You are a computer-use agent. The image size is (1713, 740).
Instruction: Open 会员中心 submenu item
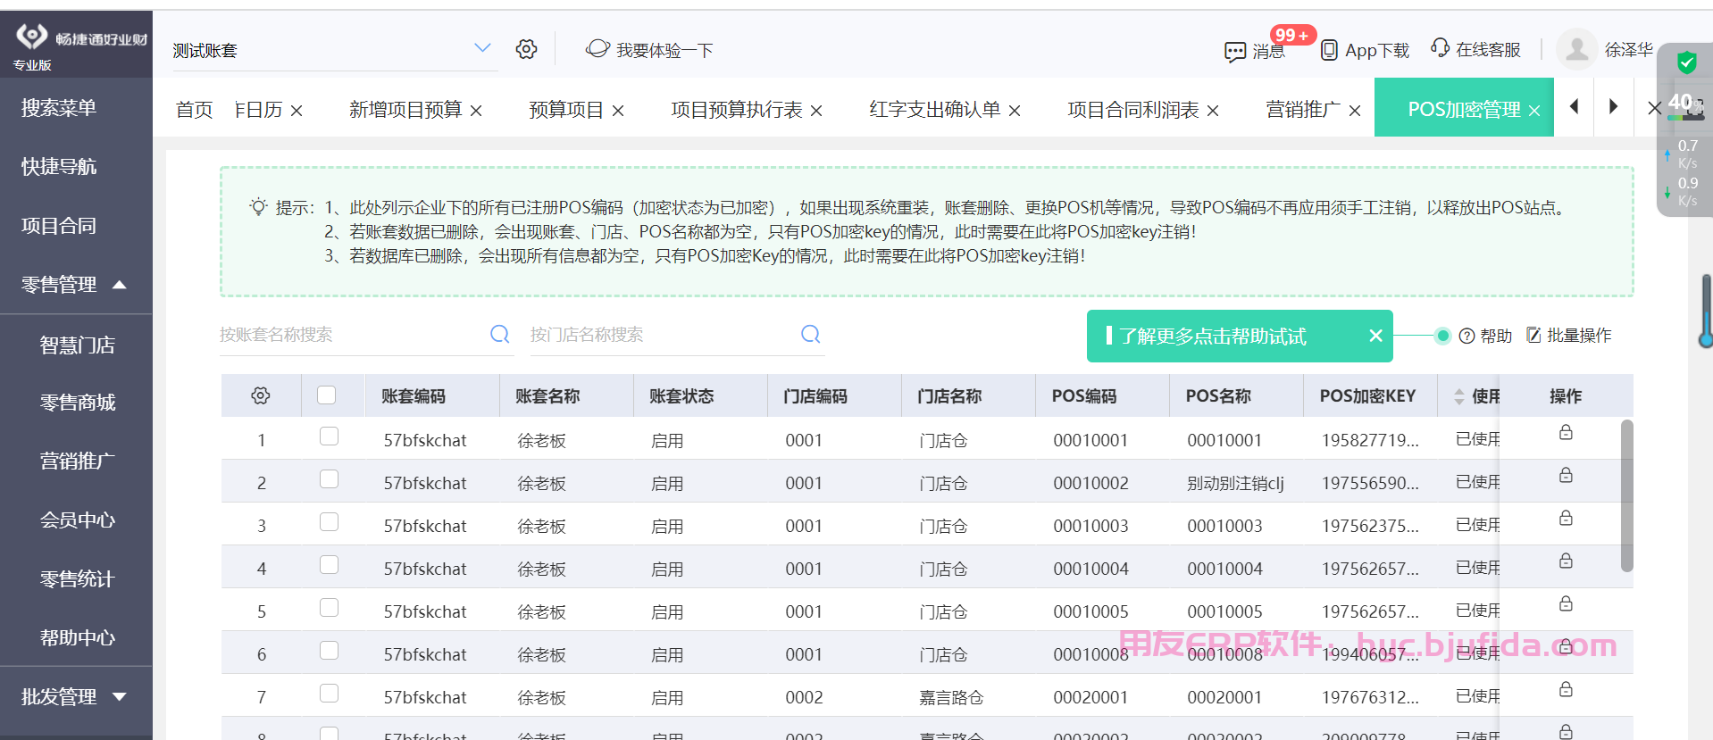coord(76,520)
